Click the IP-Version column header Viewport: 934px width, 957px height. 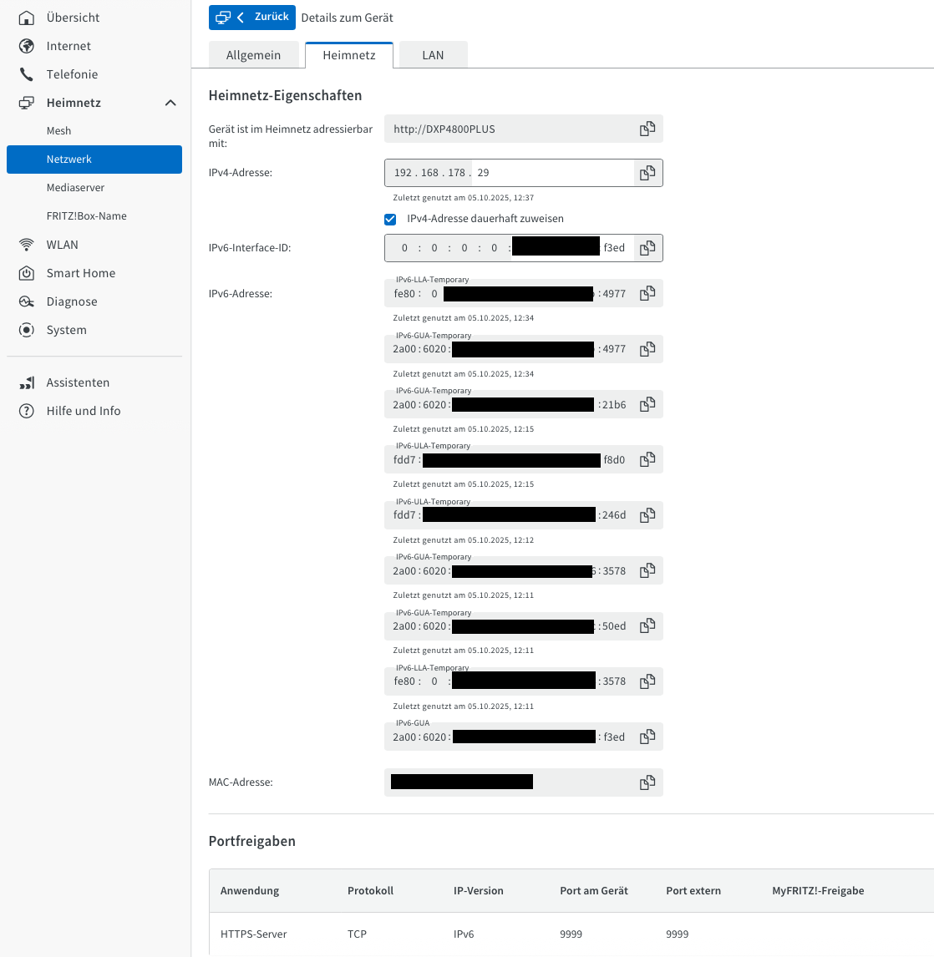tap(478, 890)
